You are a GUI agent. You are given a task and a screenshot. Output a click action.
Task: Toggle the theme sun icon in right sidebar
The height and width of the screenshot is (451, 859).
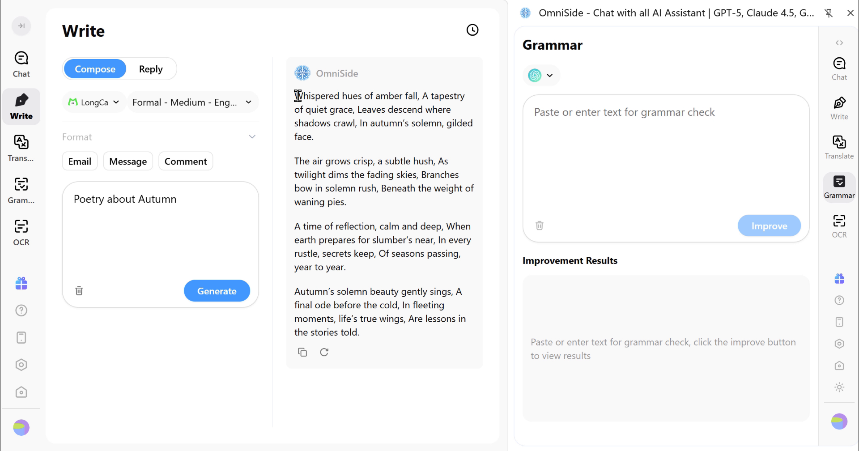pyautogui.click(x=839, y=387)
